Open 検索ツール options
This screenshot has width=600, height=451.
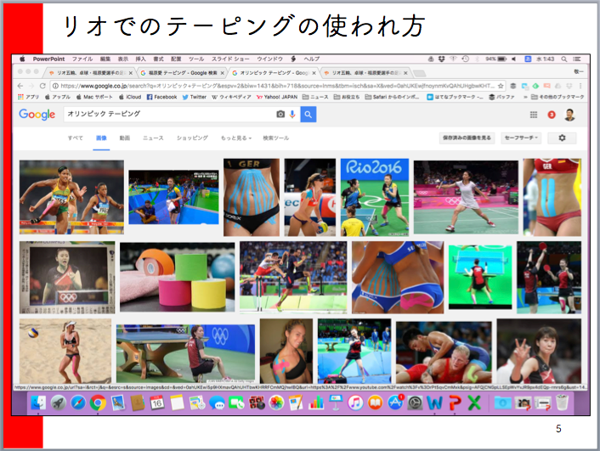(x=276, y=138)
